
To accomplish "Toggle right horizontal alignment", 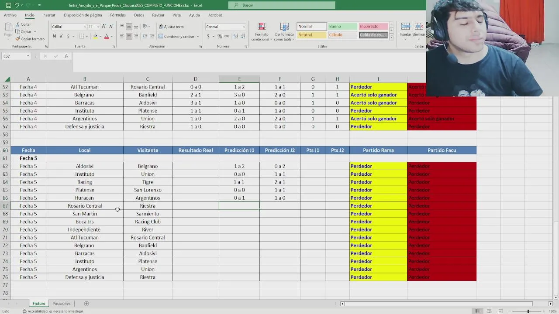I will [x=136, y=36].
